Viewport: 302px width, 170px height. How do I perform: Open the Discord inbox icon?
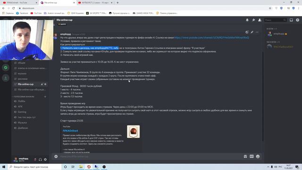(291, 20)
